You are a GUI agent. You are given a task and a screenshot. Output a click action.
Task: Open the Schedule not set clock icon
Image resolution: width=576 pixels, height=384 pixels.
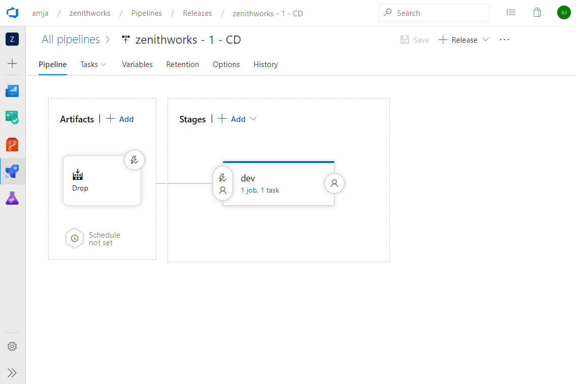pos(75,238)
